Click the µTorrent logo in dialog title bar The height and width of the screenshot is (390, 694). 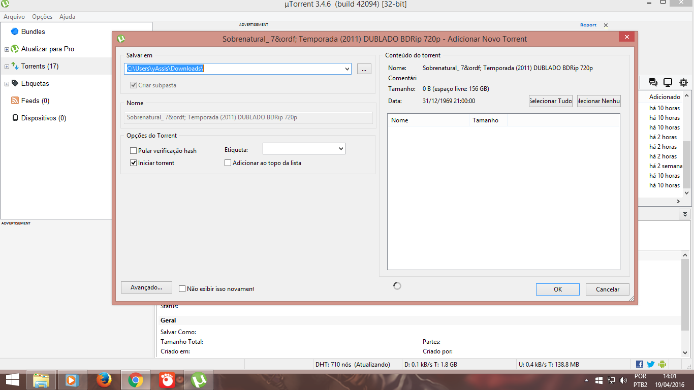pyautogui.click(x=121, y=39)
